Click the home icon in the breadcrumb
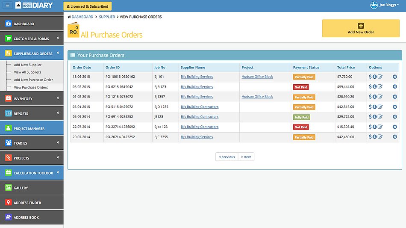This screenshot has width=406, height=228. point(69,17)
